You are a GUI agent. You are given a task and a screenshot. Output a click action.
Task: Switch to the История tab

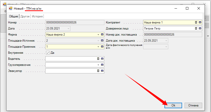point(37,16)
